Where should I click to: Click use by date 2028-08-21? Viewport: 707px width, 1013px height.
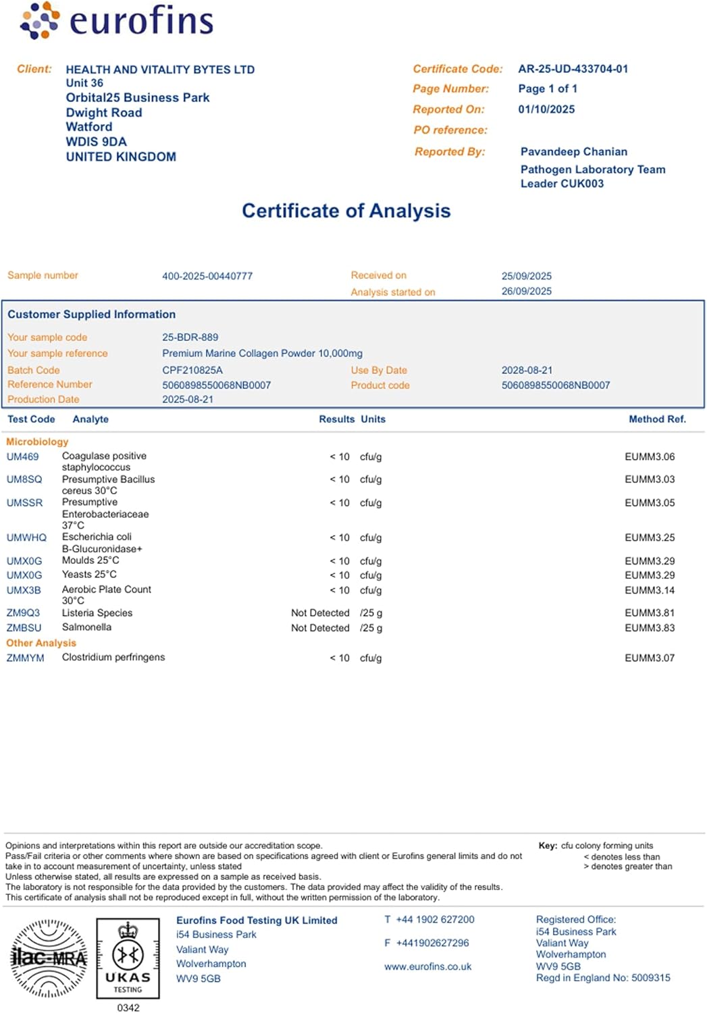point(527,370)
